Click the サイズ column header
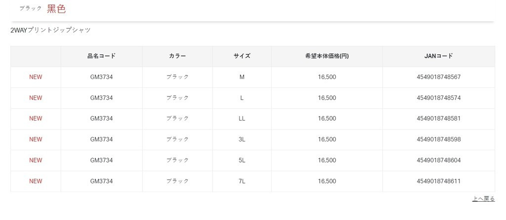506x220 pixels. click(242, 56)
